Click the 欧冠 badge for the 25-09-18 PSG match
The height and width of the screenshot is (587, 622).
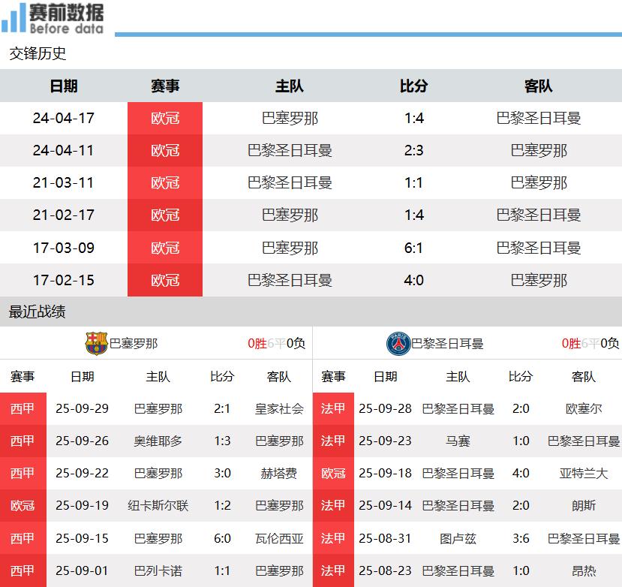click(333, 474)
